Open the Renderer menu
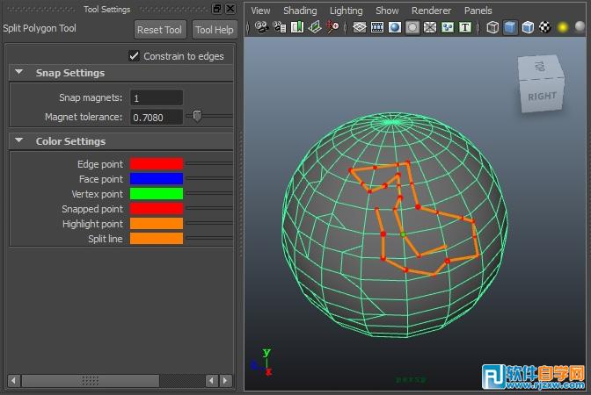This screenshot has width=591, height=395. [431, 11]
